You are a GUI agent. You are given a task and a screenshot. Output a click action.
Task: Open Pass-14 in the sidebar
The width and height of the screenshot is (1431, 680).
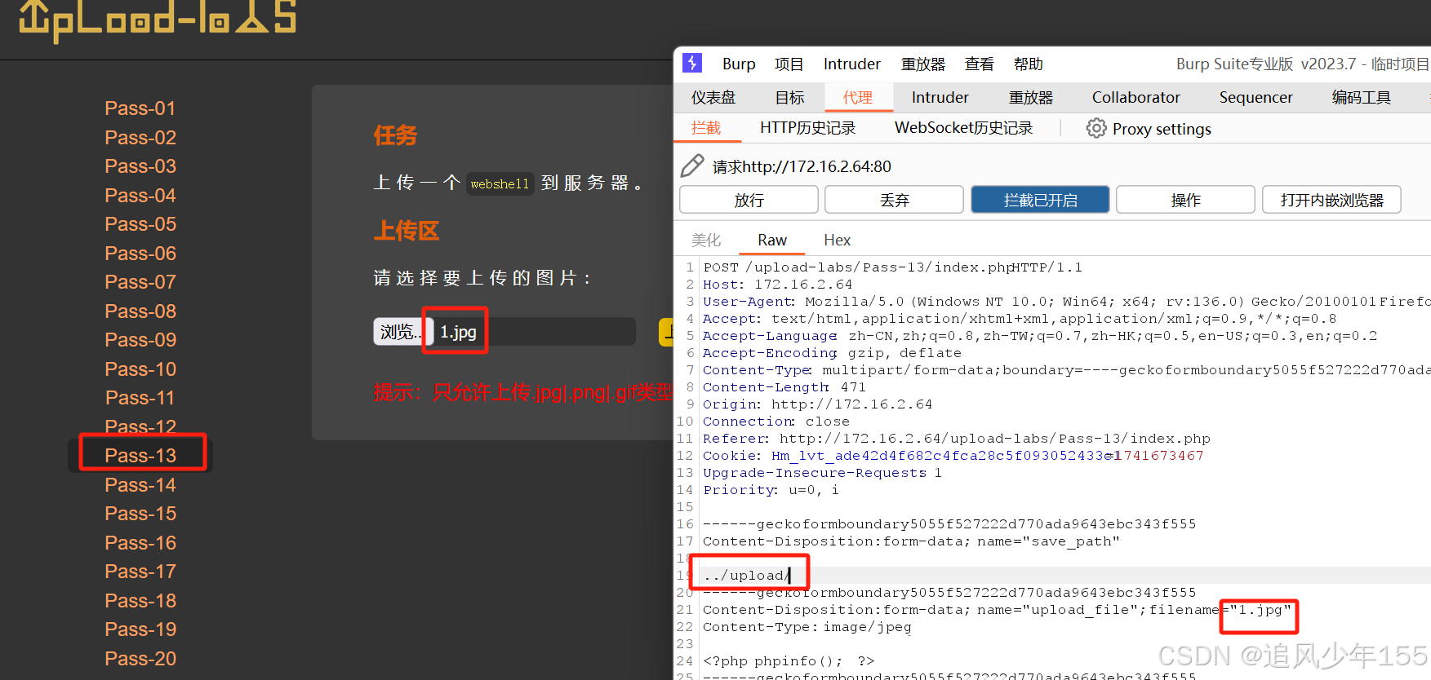pos(140,485)
